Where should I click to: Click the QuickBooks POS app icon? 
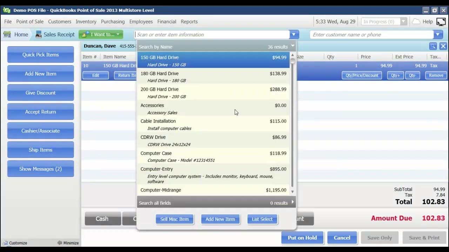click(x=7, y=10)
